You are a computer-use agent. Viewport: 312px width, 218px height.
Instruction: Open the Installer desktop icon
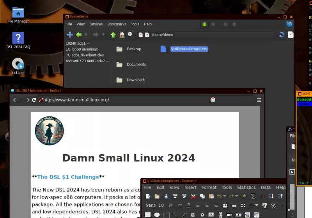18,66
